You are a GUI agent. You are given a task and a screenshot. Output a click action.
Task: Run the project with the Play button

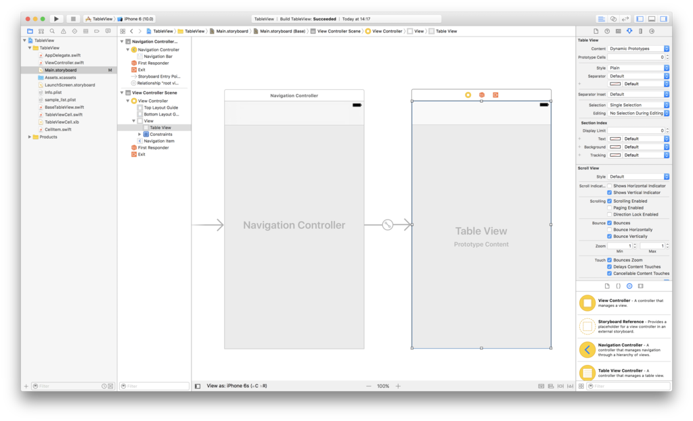[56, 19]
